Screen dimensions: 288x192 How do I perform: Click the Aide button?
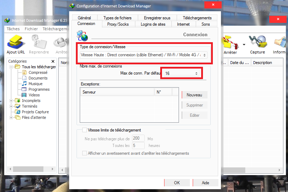pos(205,183)
